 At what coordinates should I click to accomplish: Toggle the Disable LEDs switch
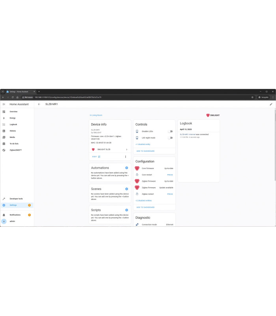coord(170,131)
